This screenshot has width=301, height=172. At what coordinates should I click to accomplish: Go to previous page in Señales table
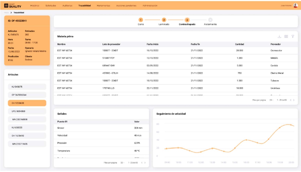pos(142,163)
